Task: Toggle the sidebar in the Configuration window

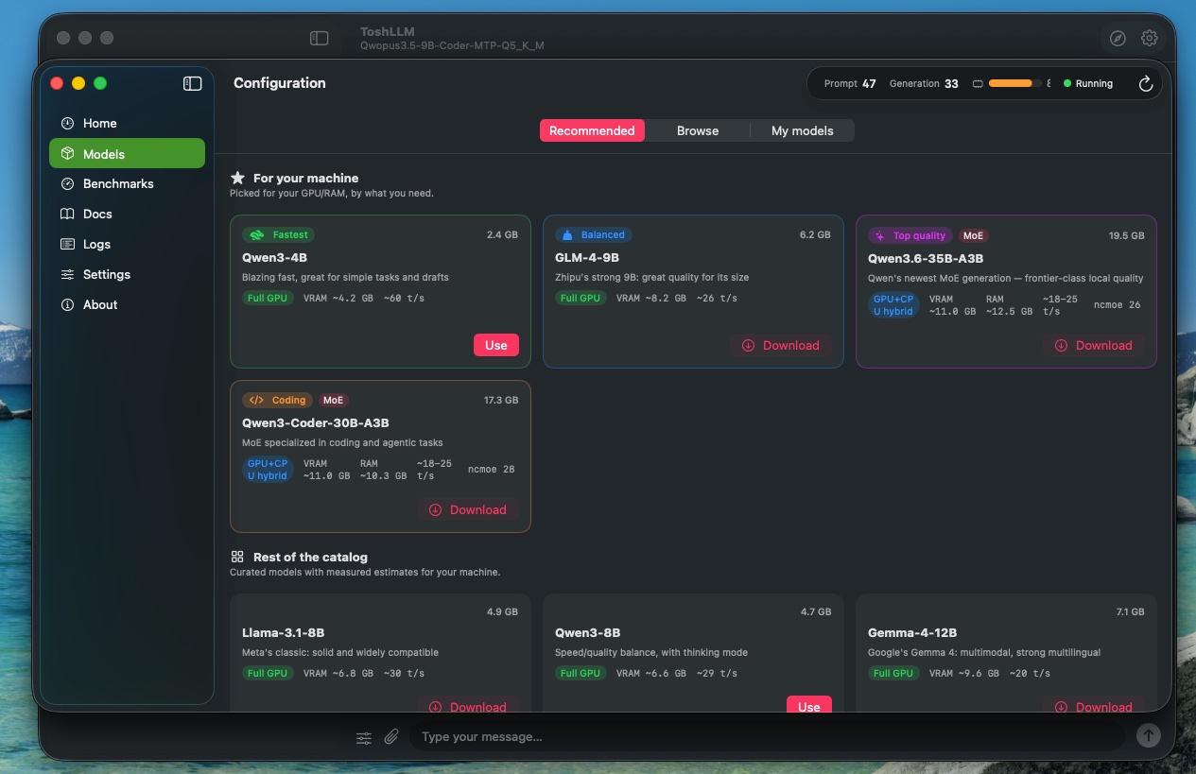Action: pos(193,83)
